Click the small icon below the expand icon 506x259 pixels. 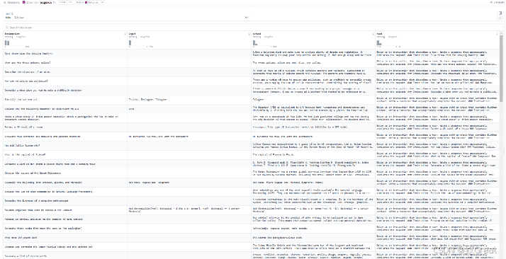500,18
